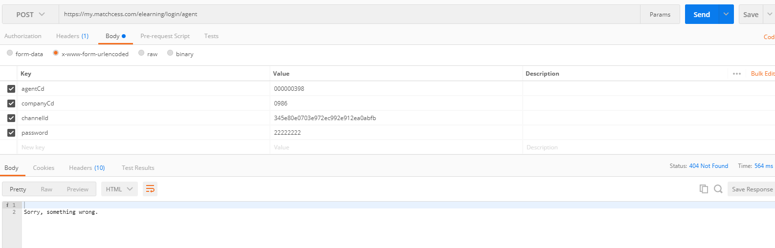Open the three-dots column options menu

click(736, 74)
